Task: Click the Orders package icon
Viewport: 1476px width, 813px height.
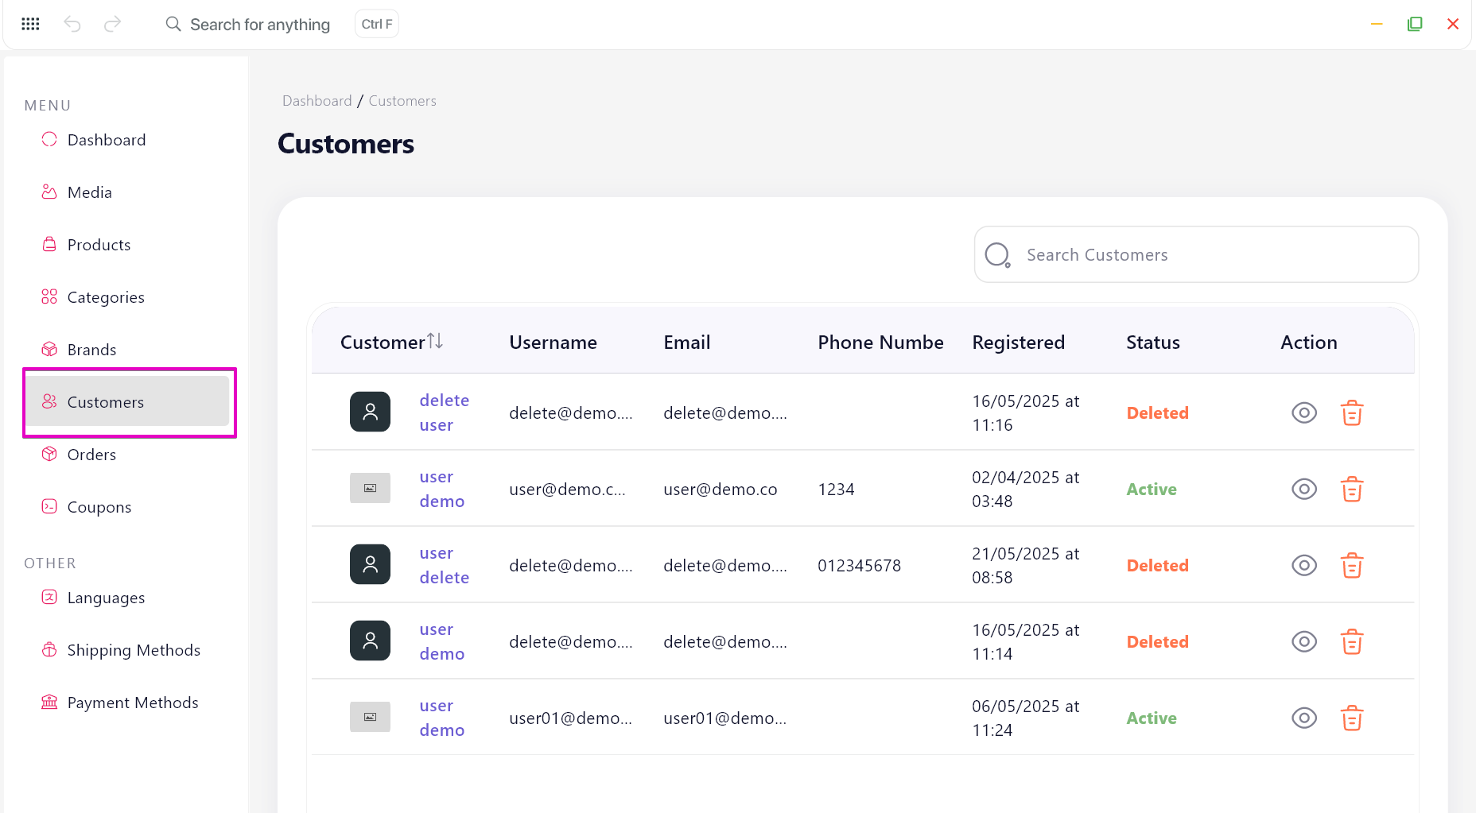Action: point(49,454)
